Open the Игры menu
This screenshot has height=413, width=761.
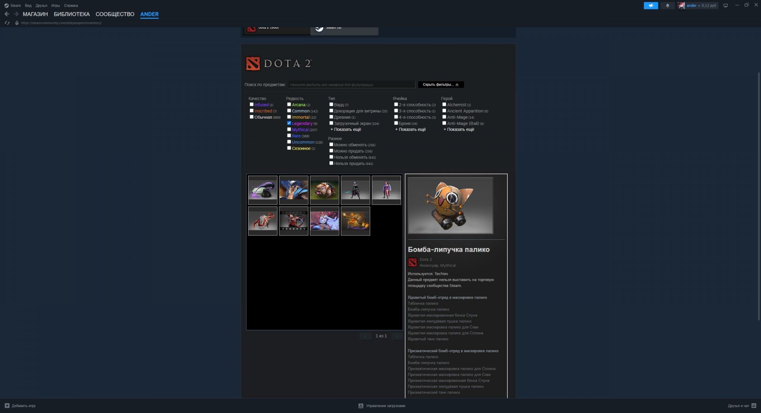tap(55, 6)
